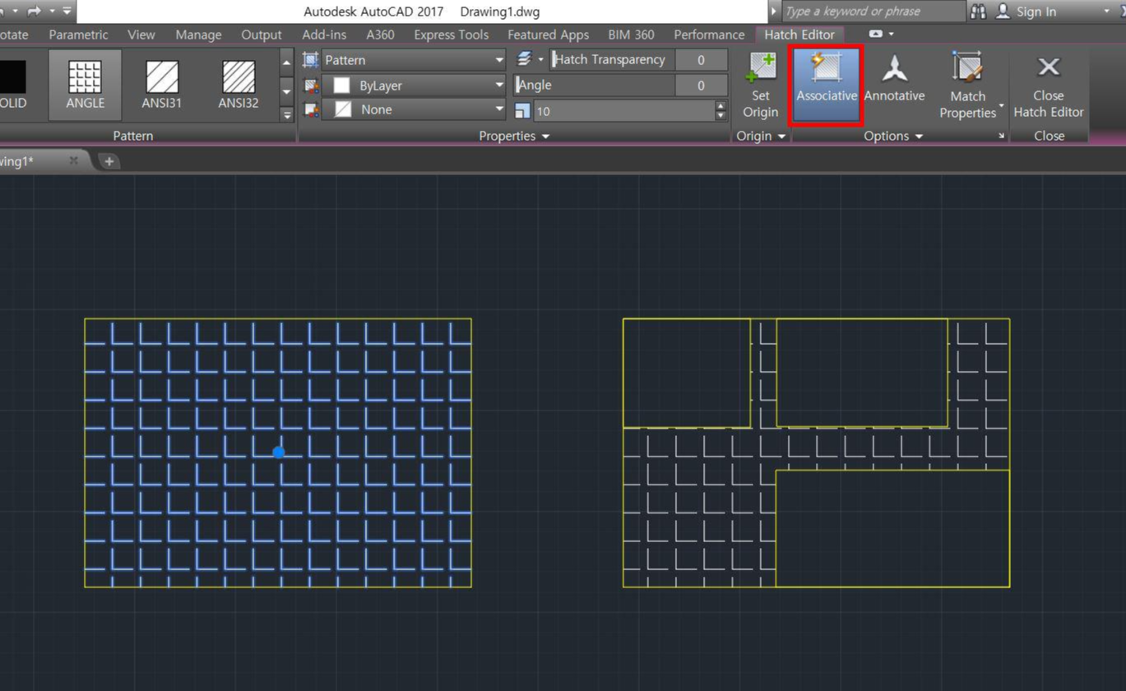Switch to the Manage ribbon tab
This screenshot has height=691, width=1126.
[x=198, y=35]
